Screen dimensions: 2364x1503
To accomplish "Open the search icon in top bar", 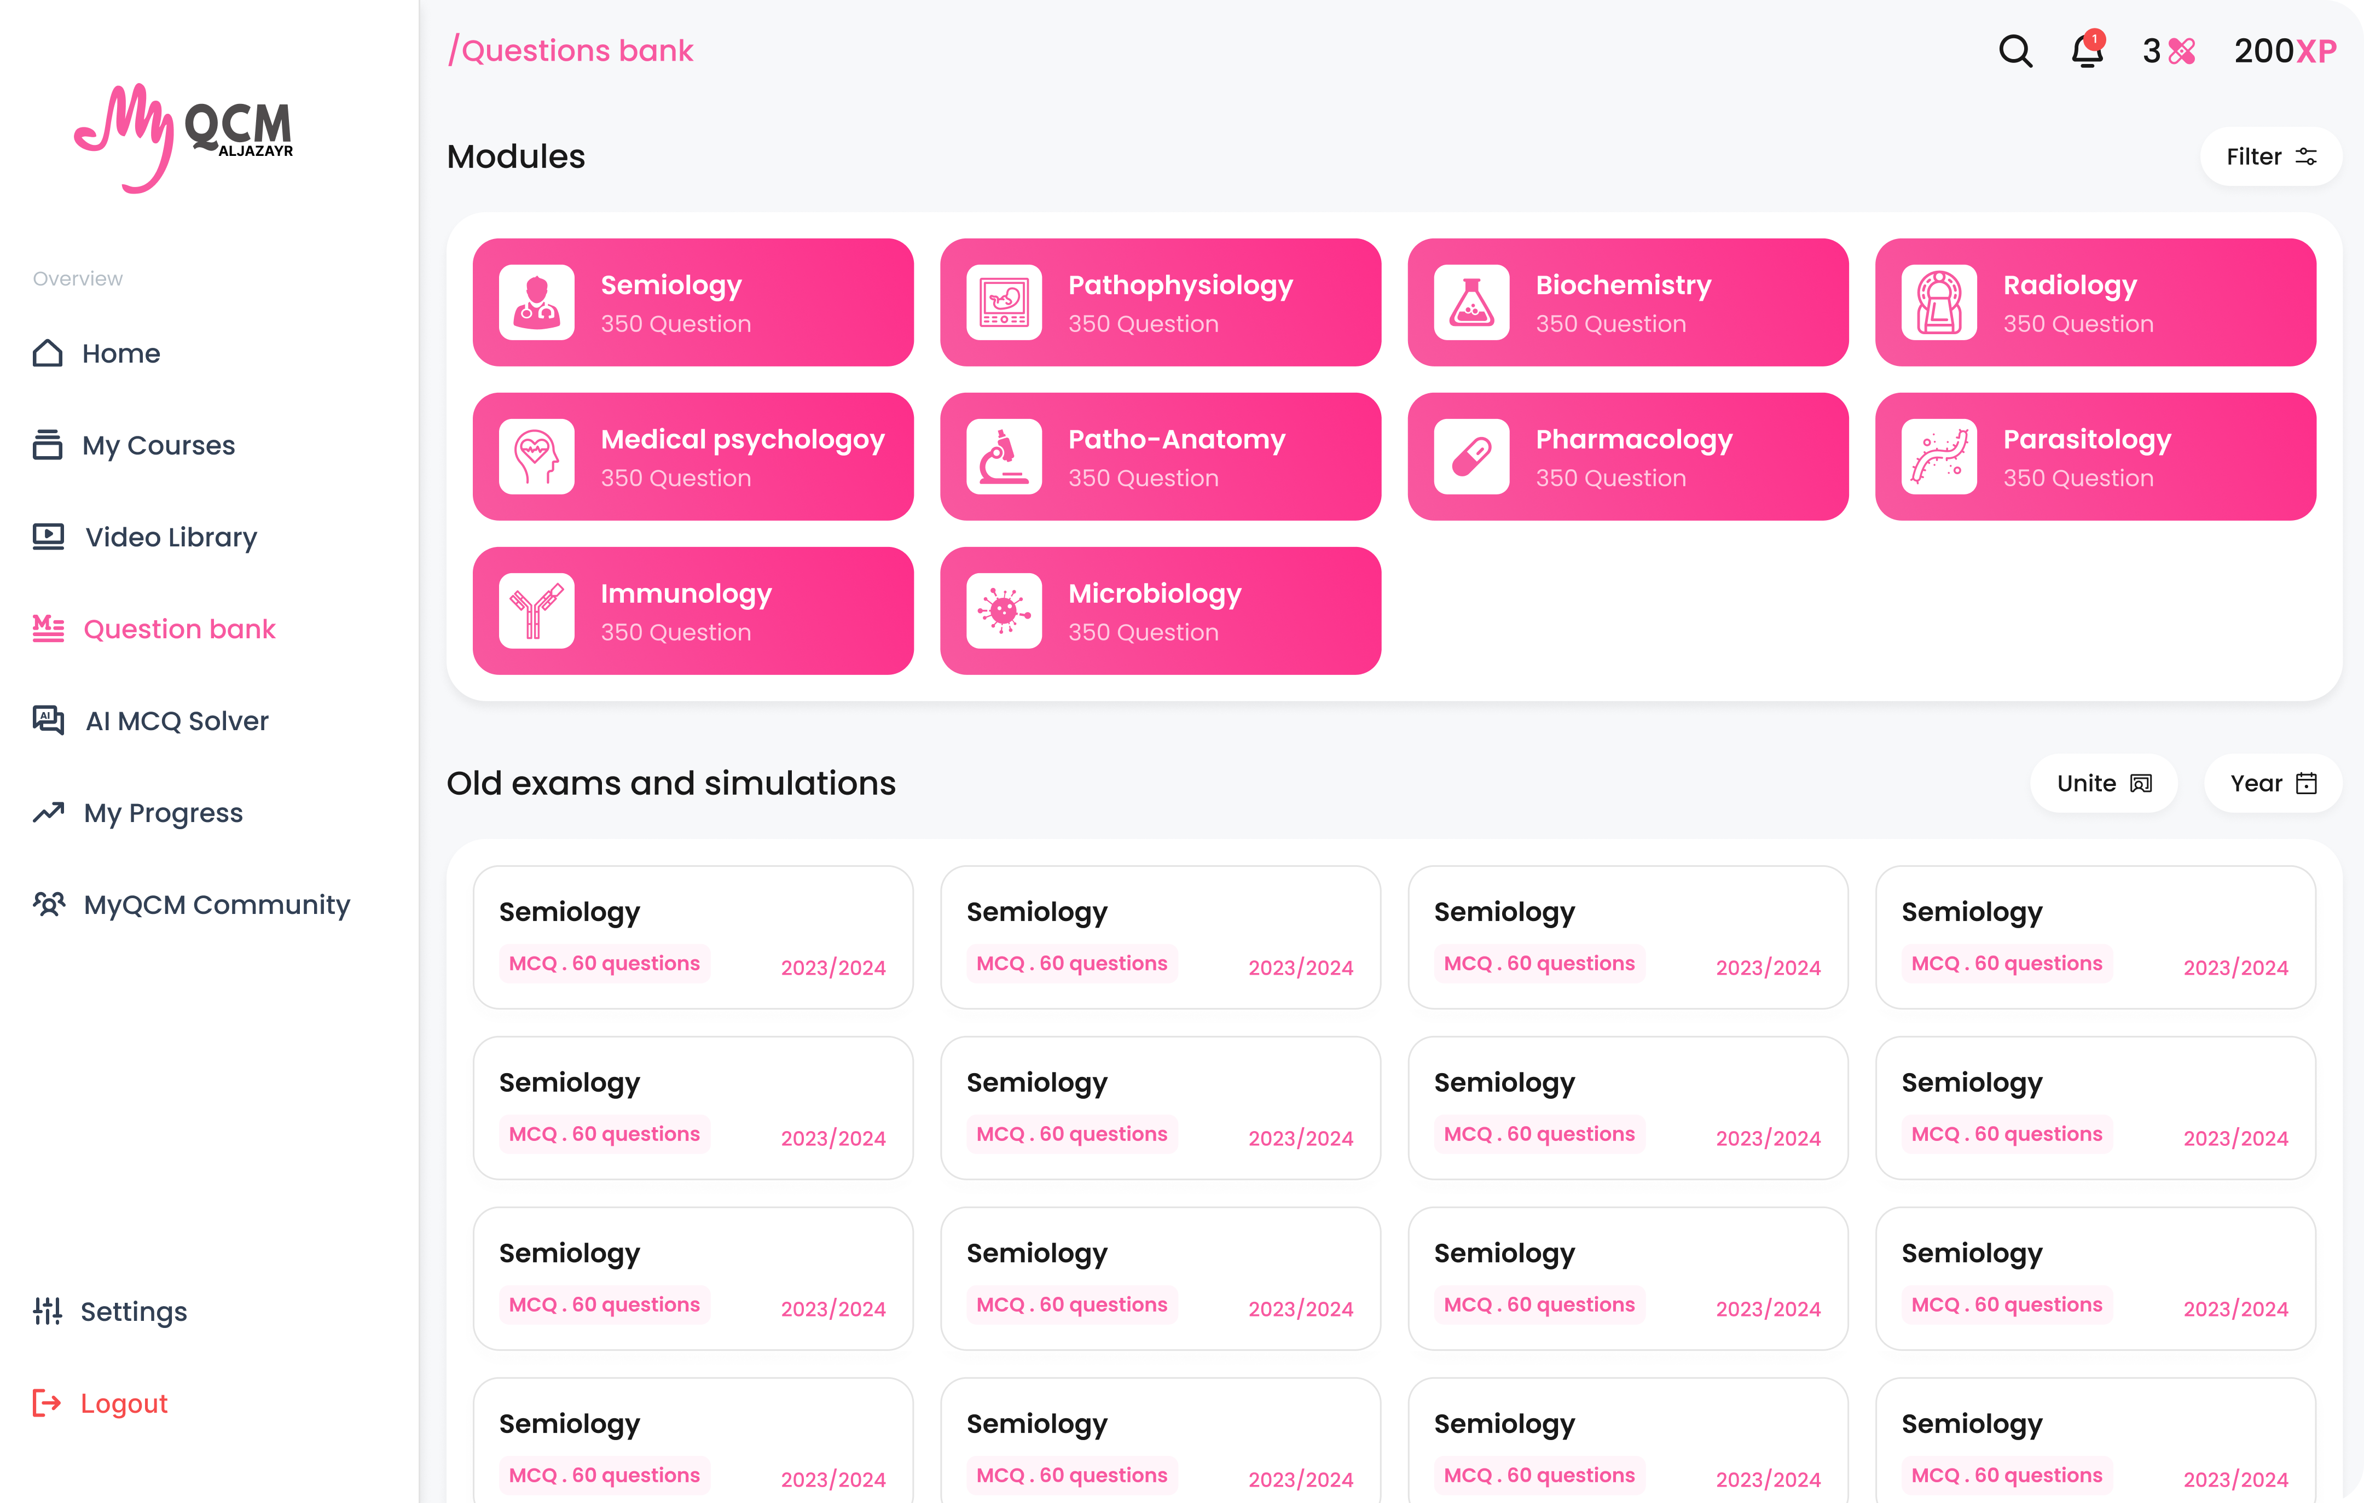I will point(2014,51).
